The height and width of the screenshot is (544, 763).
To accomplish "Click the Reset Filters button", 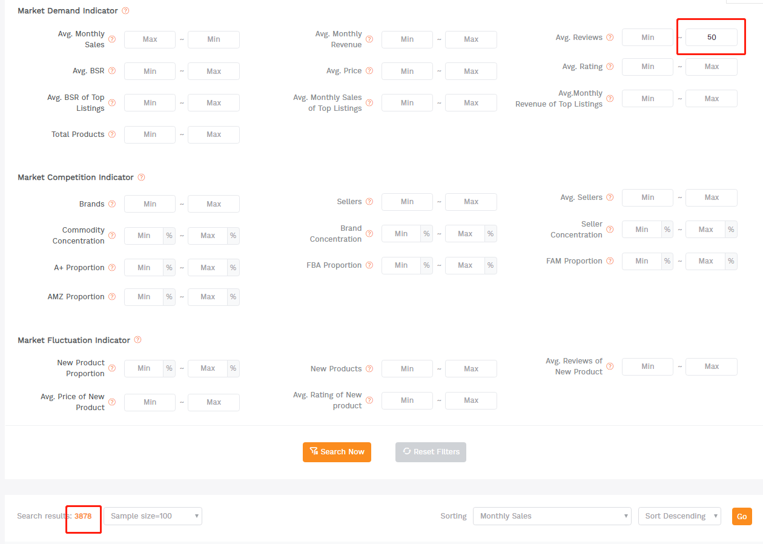I will pos(431,452).
